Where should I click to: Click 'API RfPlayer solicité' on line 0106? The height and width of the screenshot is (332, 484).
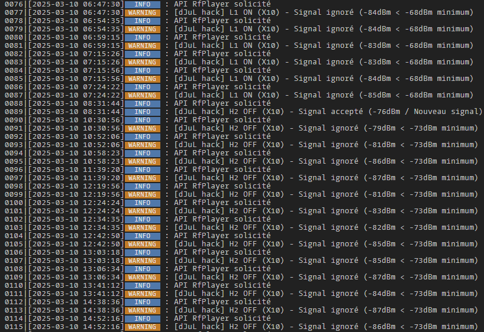pyautogui.click(x=222, y=252)
